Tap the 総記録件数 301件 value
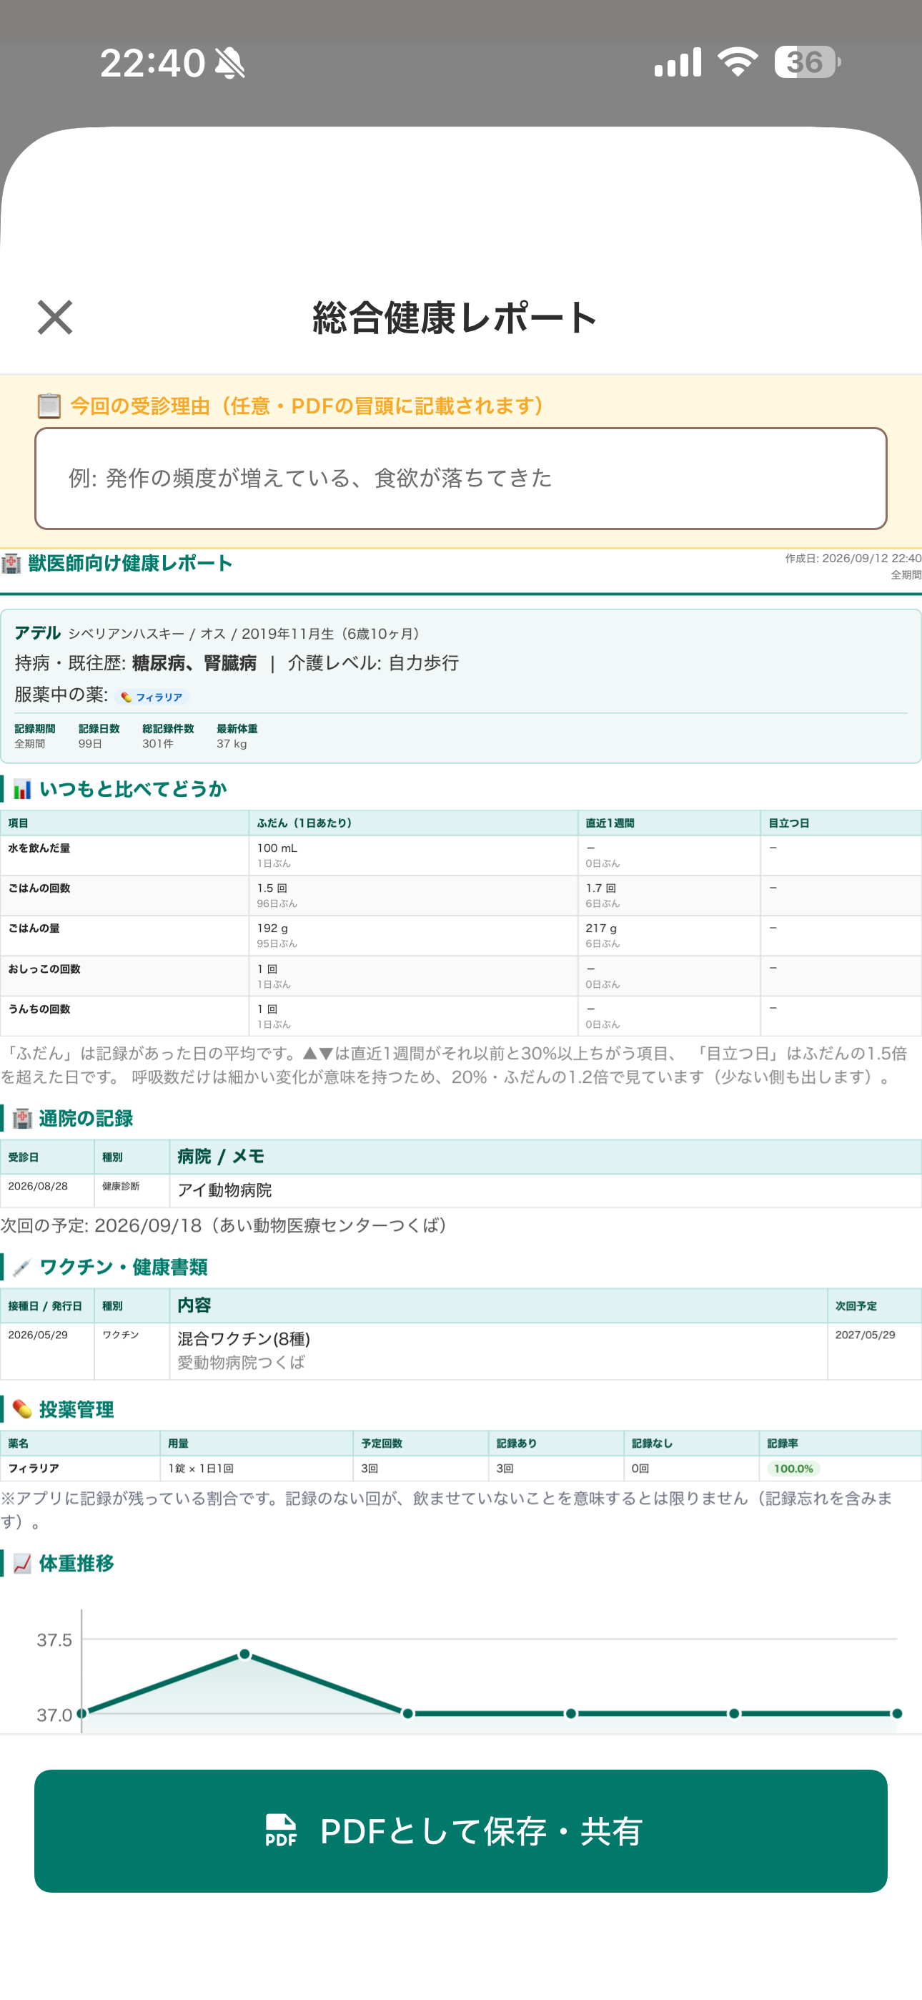This screenshot has height=2000, width=922. click(157, 744)
